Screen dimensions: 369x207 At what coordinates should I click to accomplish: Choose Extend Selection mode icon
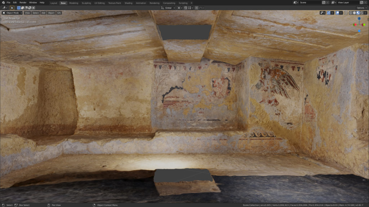[x=23, y=8]
